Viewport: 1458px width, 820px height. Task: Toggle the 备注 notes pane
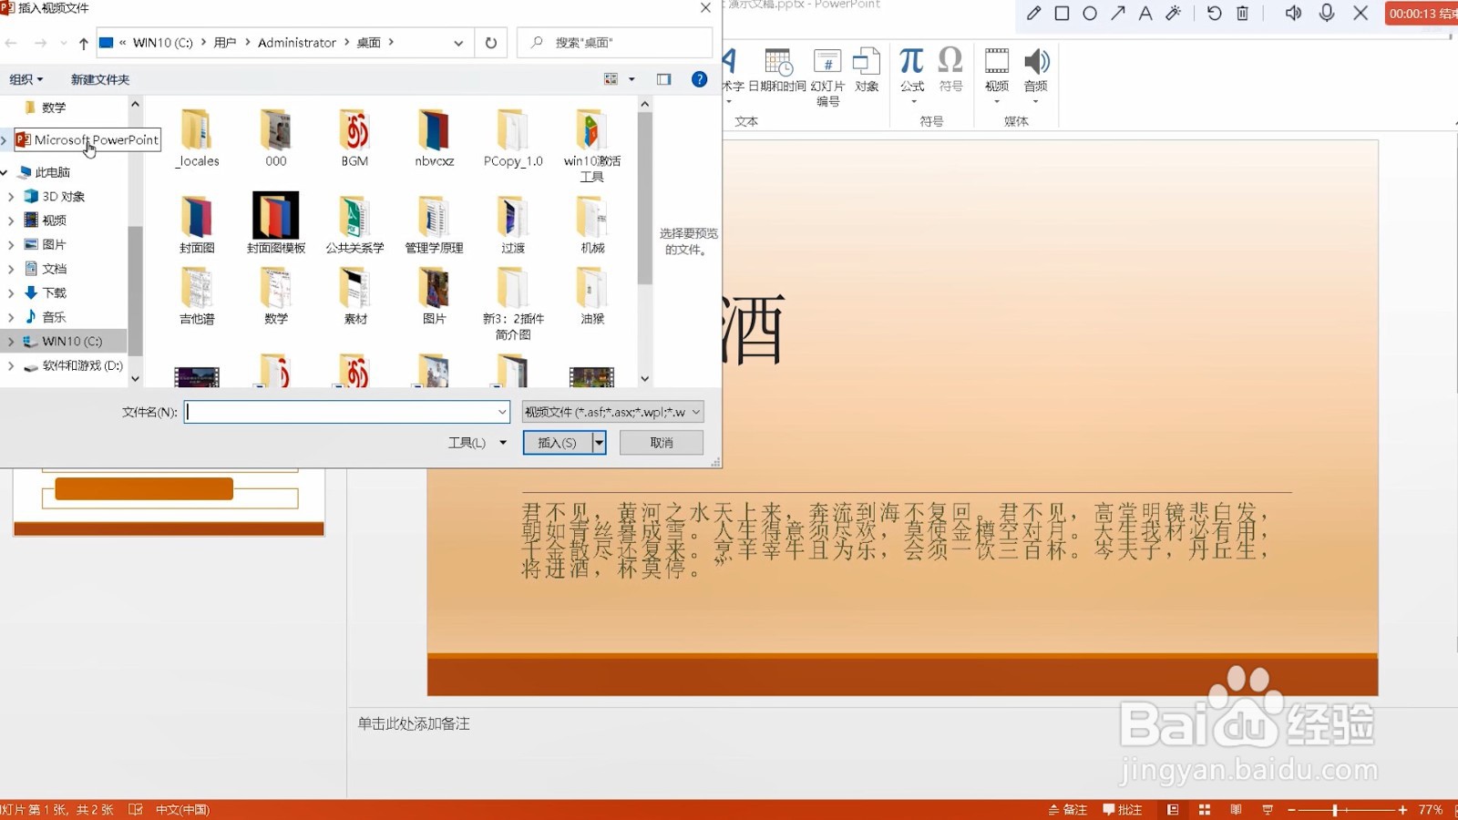pos(1068,810)
